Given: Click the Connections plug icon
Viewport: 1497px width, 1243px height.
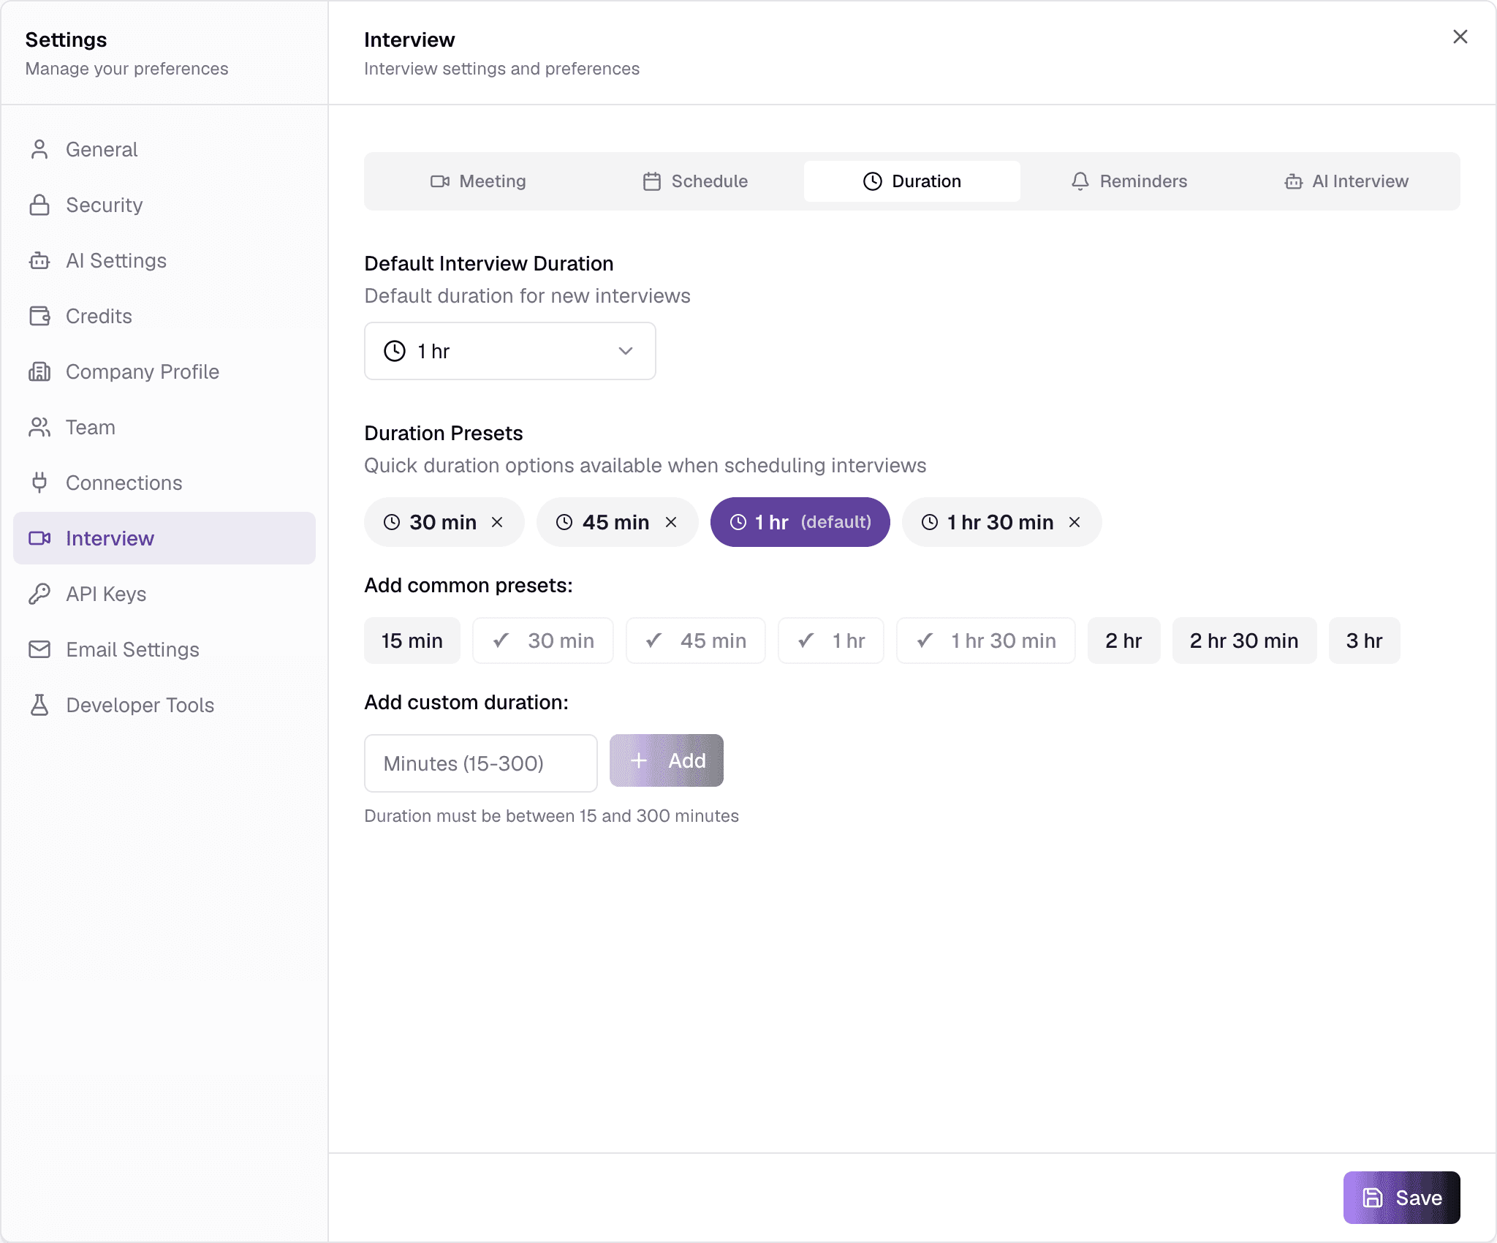Looking at the screenshot, I should click(x=39, y=483).
